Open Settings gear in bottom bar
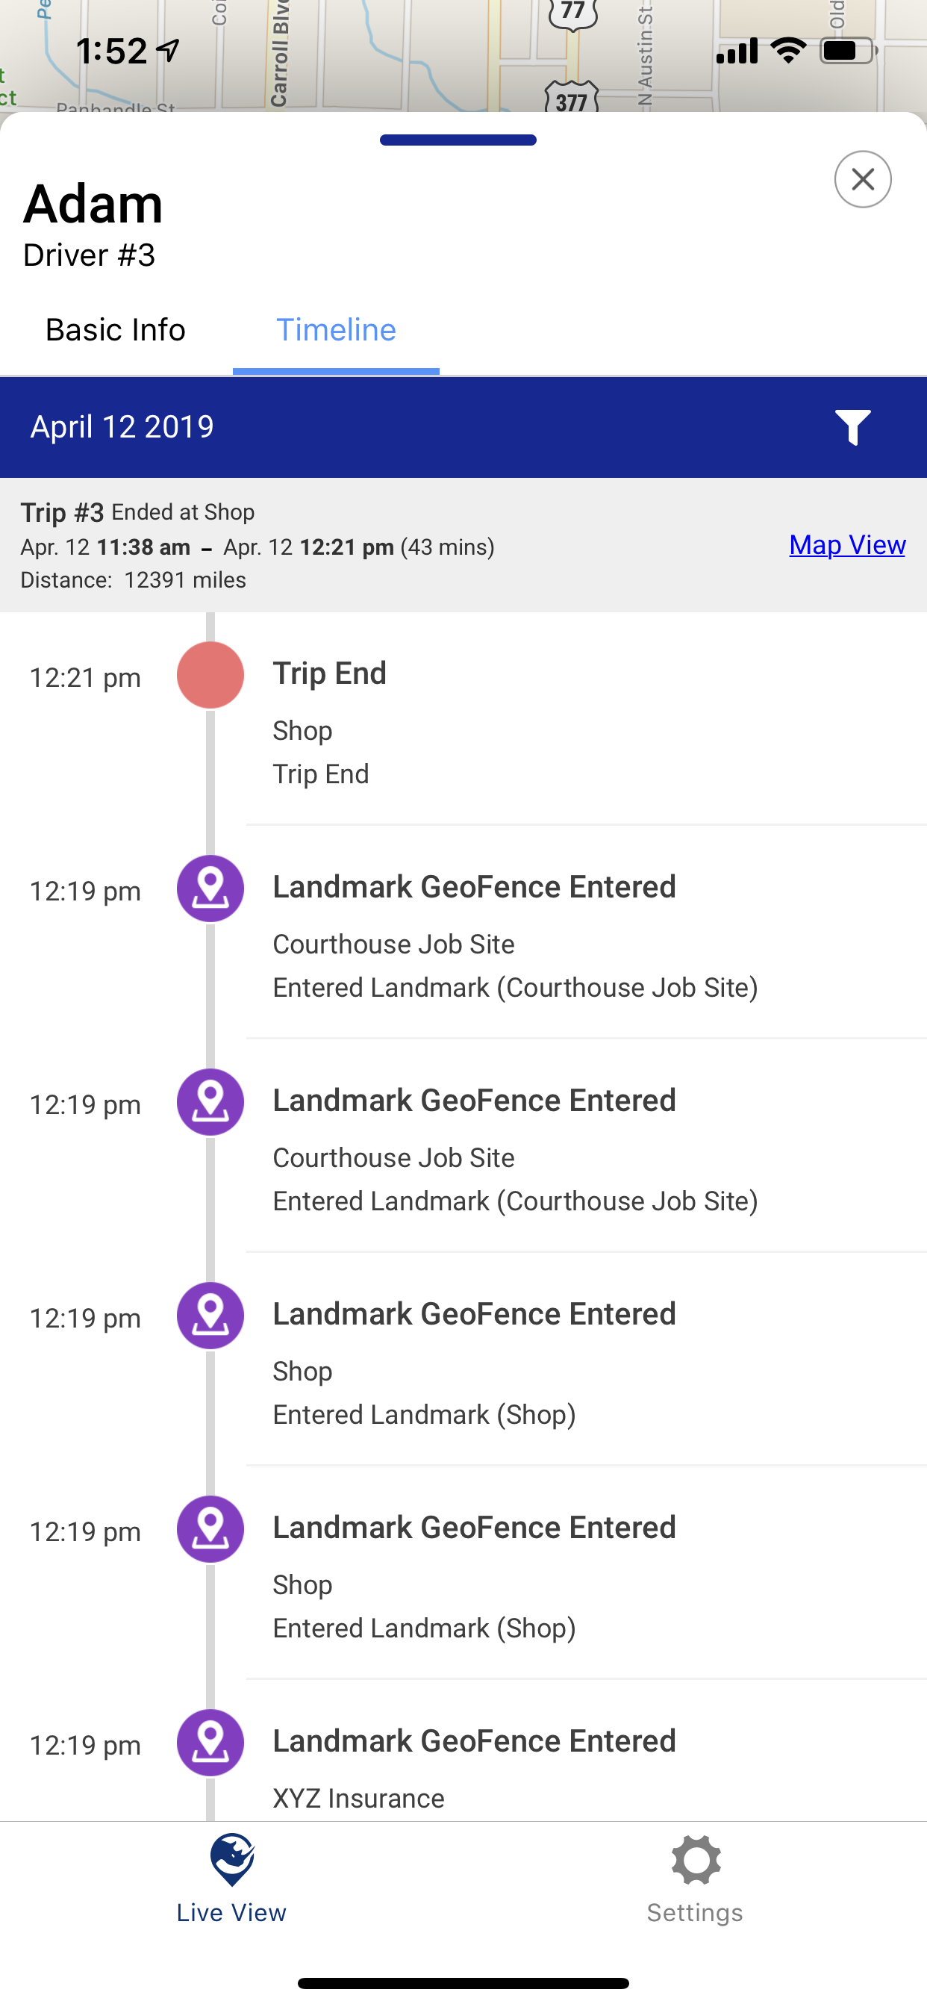The width and height of the screenshot is (927, 2007). (695, 1878)
